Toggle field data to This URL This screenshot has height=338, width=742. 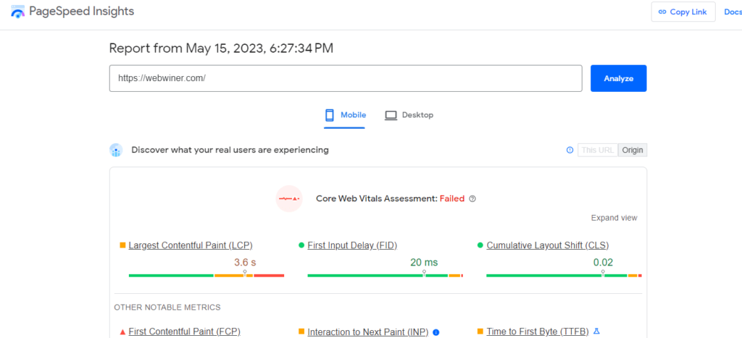coord(598,150)
